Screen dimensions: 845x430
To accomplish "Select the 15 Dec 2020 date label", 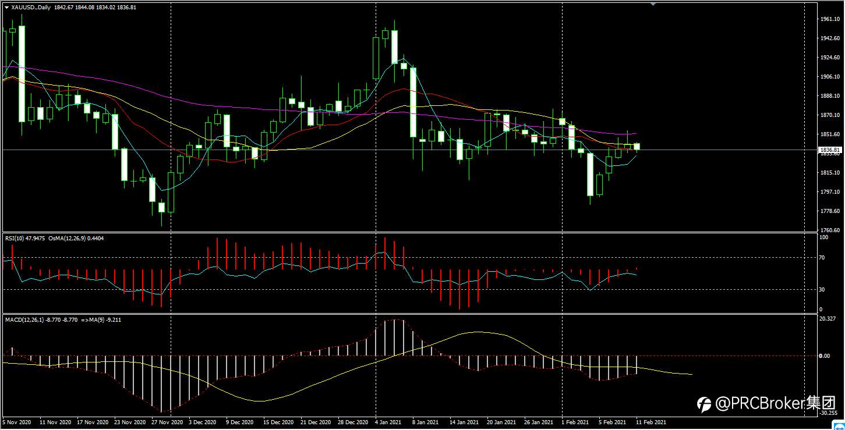I will pos(279,422).
